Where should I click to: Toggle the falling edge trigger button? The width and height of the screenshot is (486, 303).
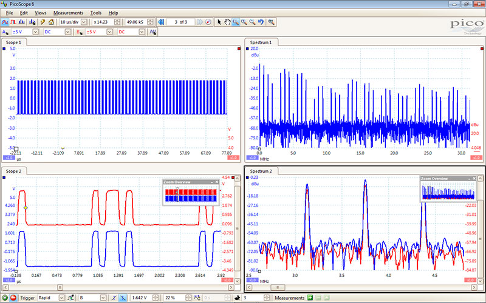point(123,298)
